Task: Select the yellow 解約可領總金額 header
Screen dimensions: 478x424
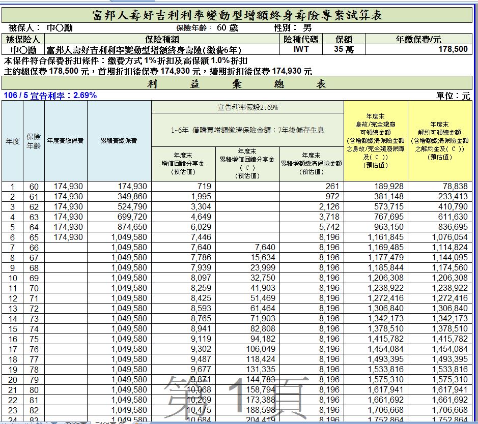Action: [440, 141]
